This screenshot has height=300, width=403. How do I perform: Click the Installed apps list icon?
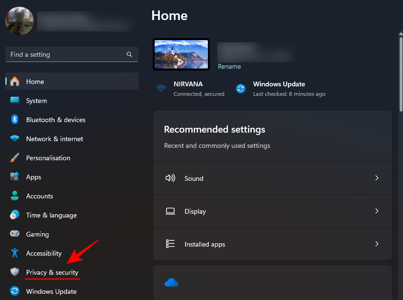coord(170,244)
